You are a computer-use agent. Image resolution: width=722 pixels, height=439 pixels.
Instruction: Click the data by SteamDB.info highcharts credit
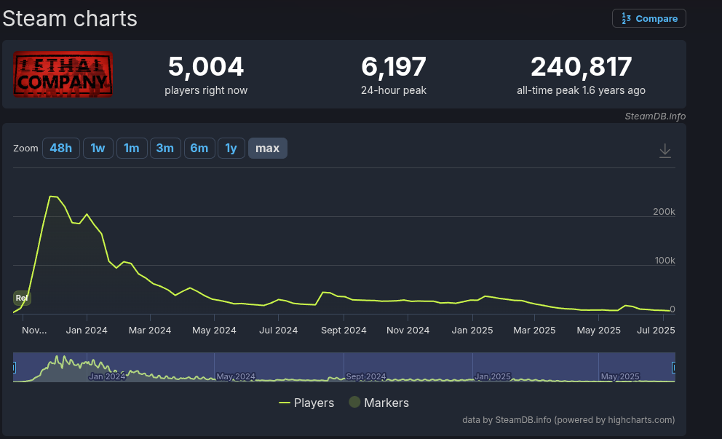[x=568, y=419]
